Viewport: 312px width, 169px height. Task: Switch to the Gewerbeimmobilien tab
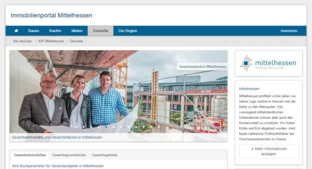[x=30, y=155]
